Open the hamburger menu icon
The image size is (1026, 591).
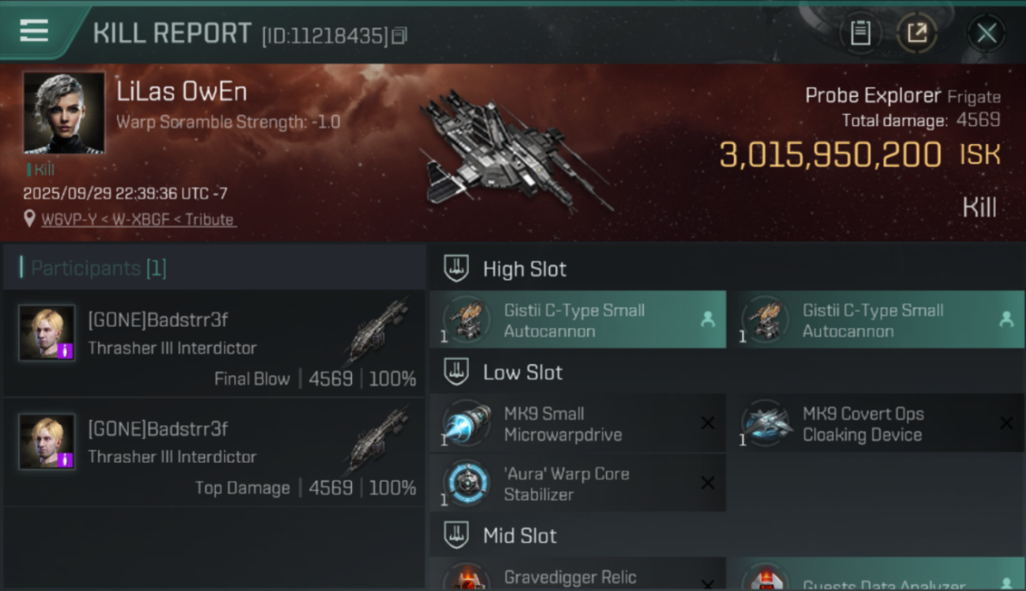tap(34, 31)
